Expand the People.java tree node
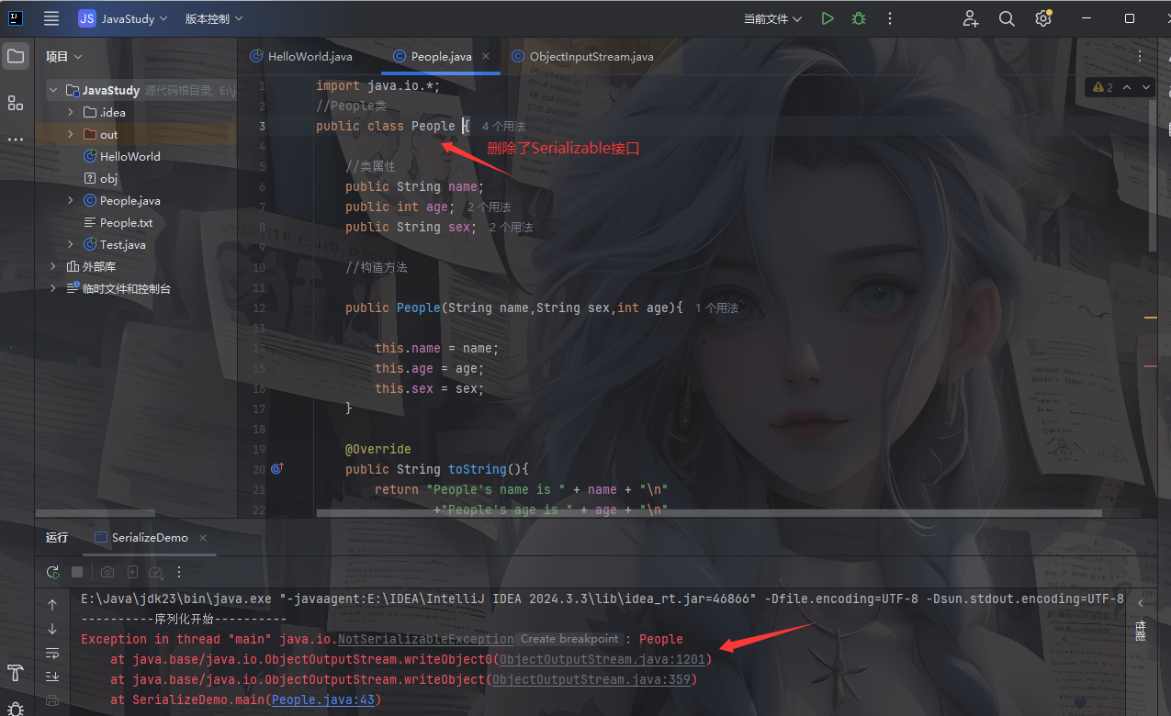Viewport: 1171px width, 716px height. 71,200
